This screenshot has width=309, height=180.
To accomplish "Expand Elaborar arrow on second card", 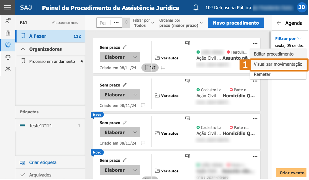I will (x=135, y=95).
